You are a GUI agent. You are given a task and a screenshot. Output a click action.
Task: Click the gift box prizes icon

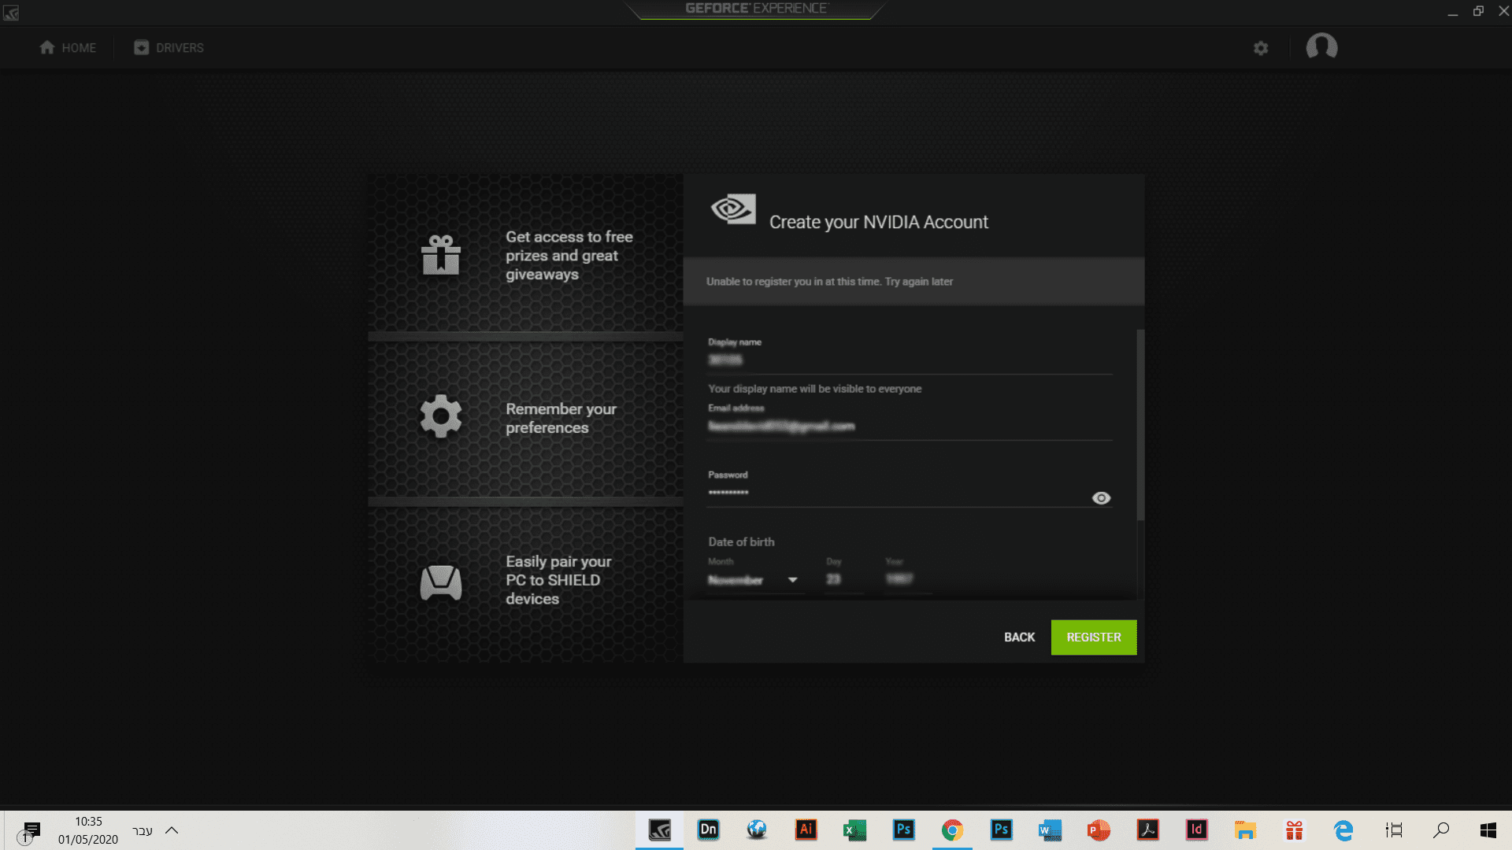click(441, 255)
